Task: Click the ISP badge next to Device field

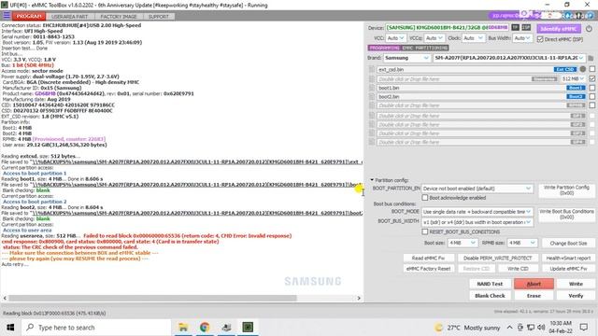Action: coord(526,28)
